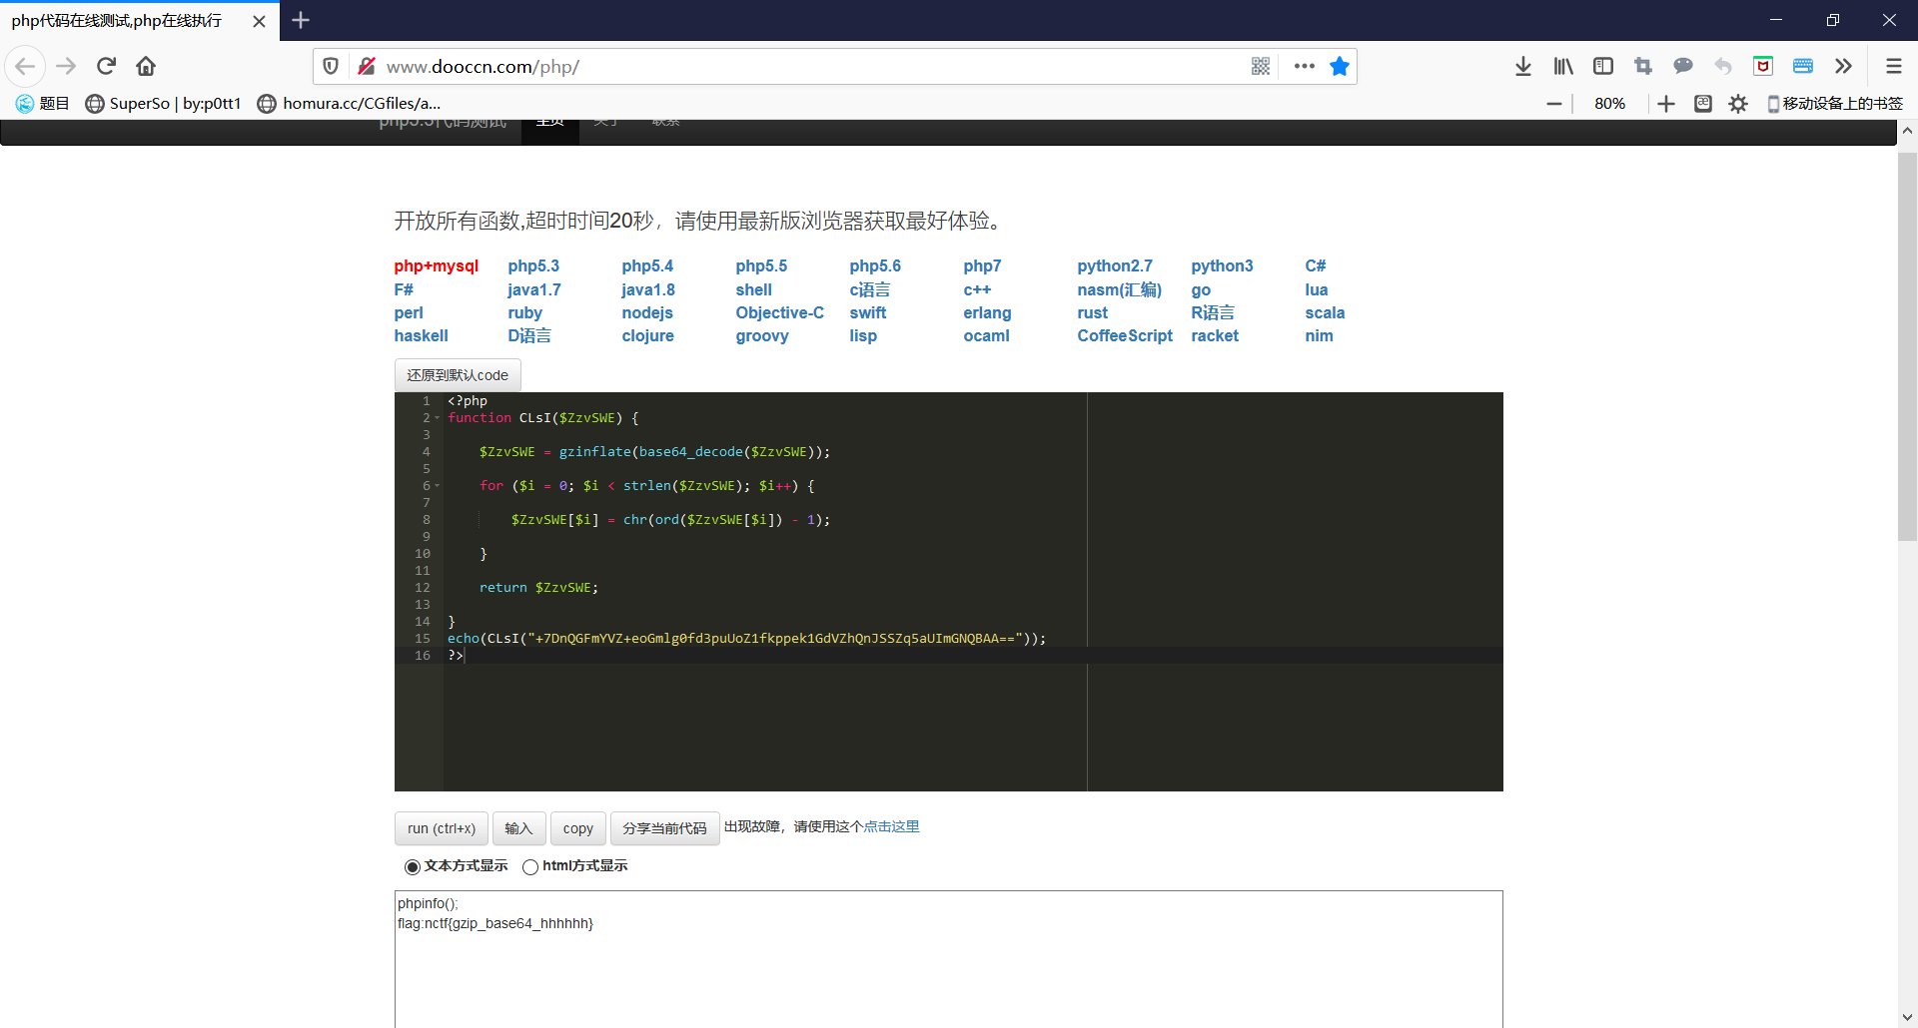1918x1028 pixels.
Task: Click the scrollbar down arrow
Action: tap(1907, 1018)
